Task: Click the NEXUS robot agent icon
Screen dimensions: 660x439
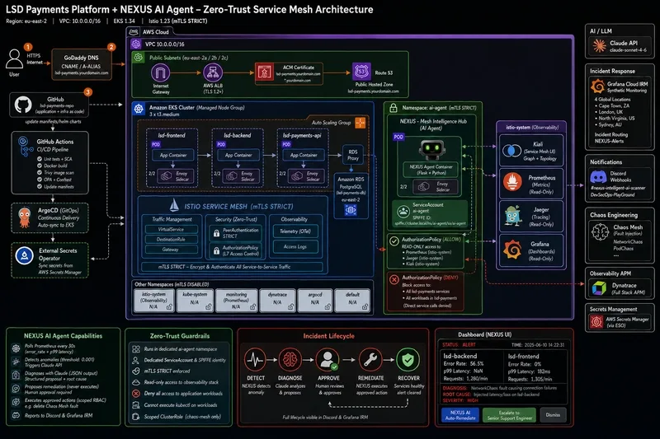Action: (431, 149)
